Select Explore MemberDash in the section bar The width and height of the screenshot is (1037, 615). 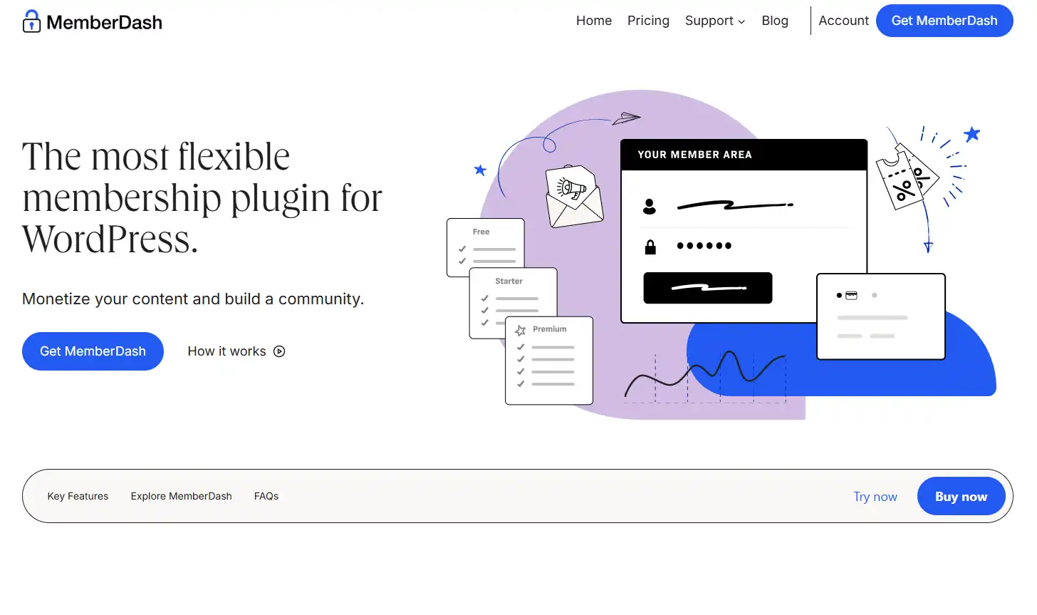181,496
